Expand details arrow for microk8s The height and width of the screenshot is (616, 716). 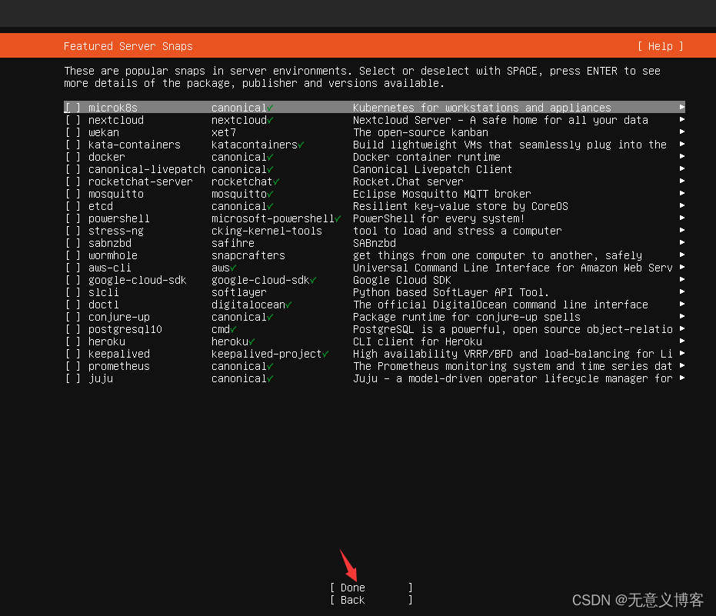681,108
